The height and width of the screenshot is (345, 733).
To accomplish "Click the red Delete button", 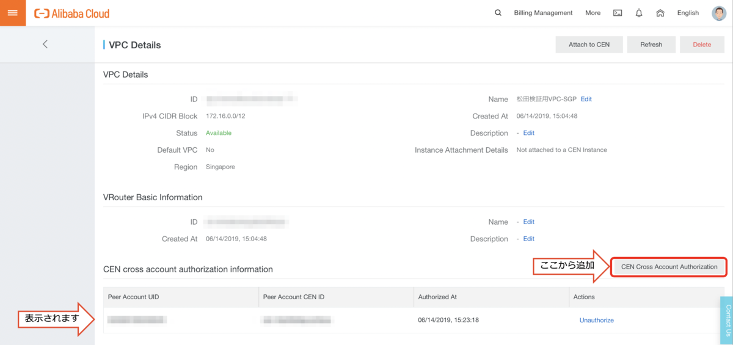I will tap(702, 45).
